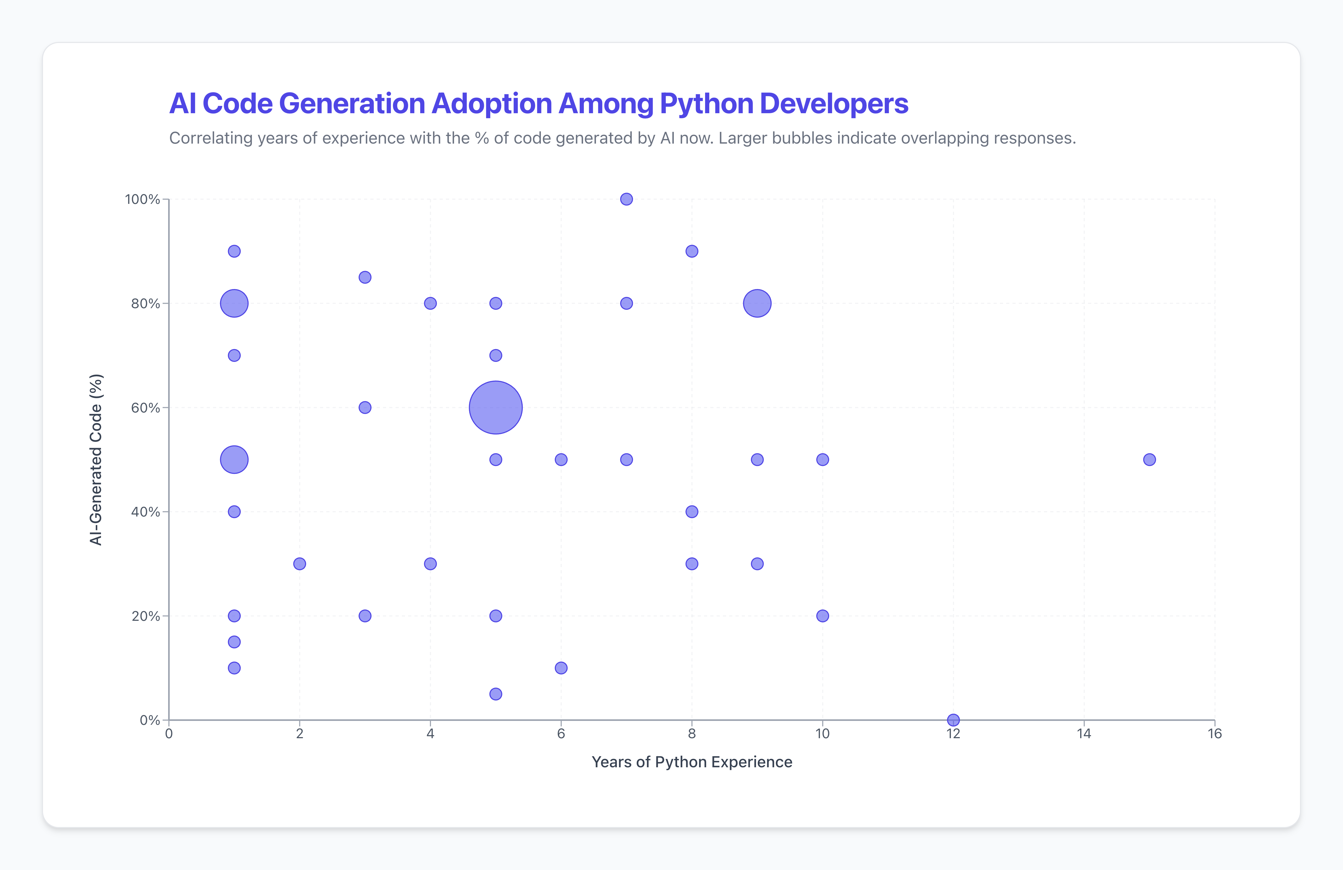Click the bubble at 3 years, 60%
Screen dimensions: 1343x870
pyautogui.click(x=365, y=408)
